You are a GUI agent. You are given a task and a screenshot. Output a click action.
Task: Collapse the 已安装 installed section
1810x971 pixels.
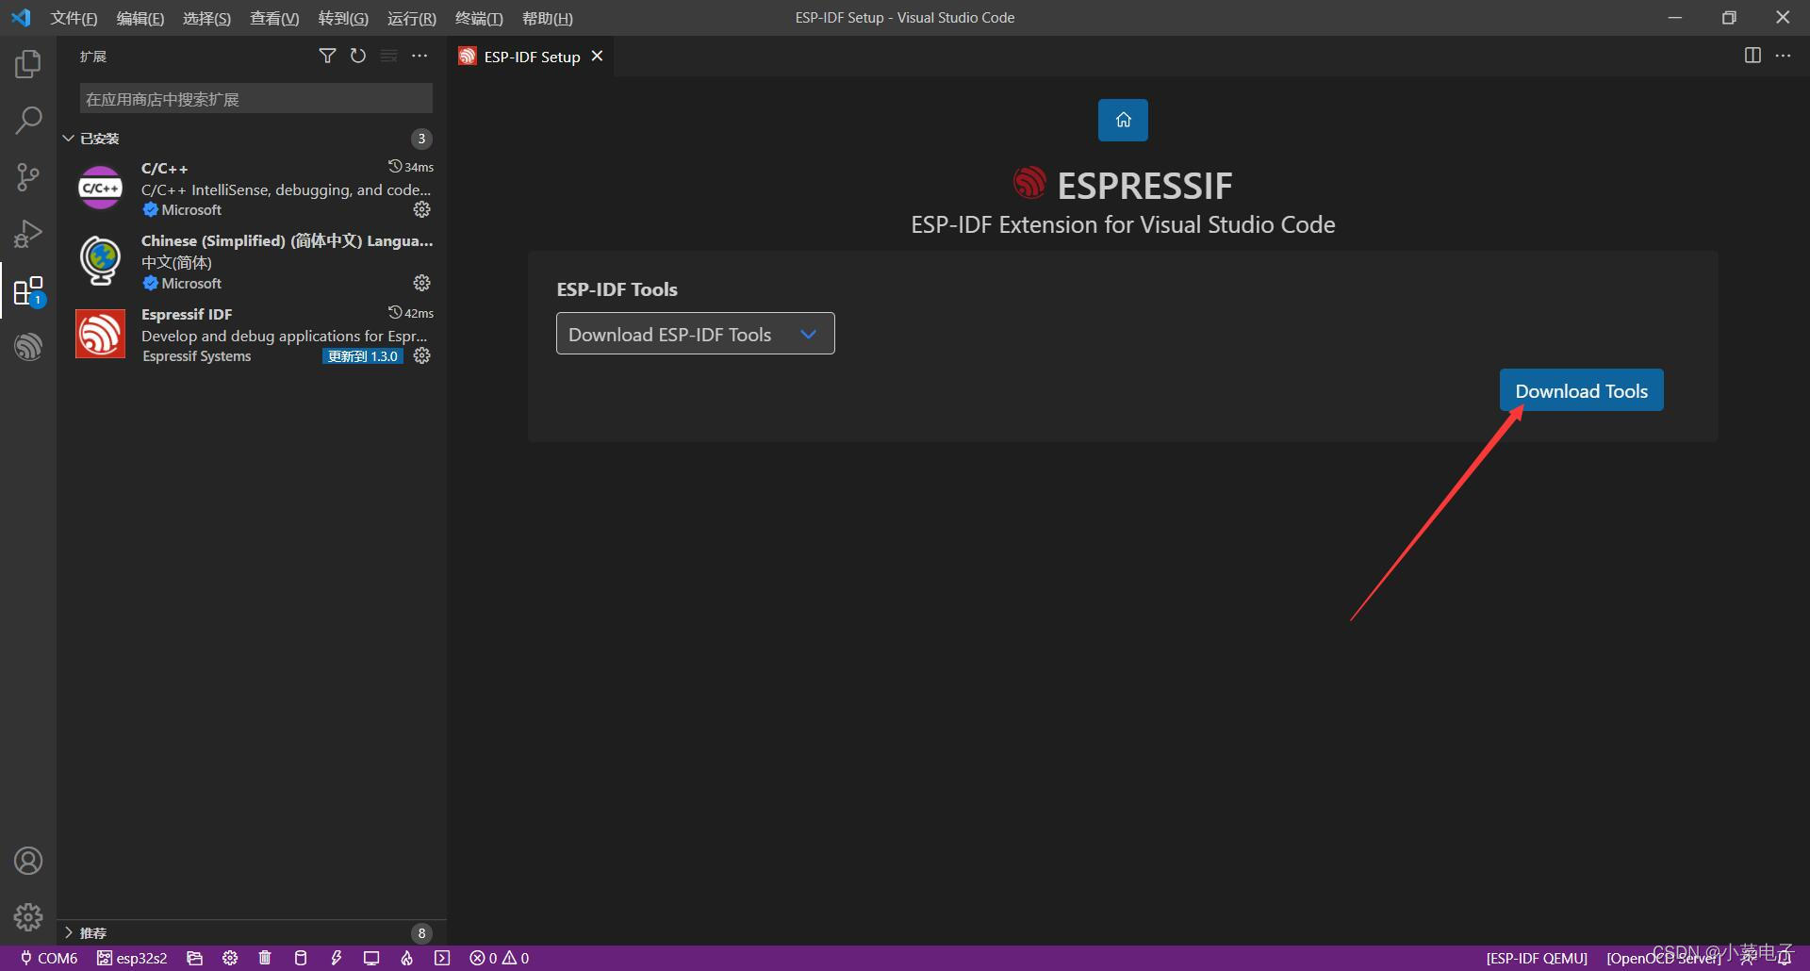[x=252, y=139]
